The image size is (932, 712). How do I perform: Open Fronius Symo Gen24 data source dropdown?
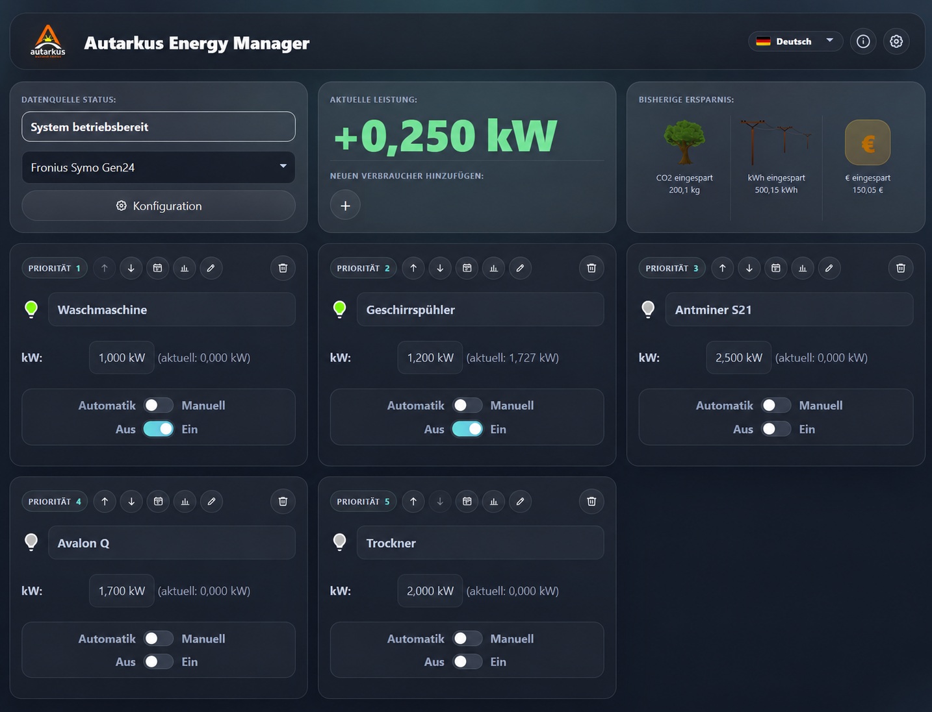click(x=159, y=167)
